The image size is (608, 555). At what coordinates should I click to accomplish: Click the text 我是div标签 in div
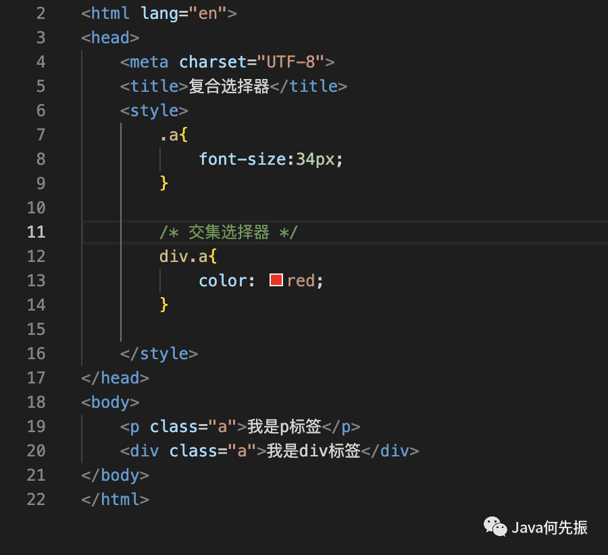click(313, 451)
